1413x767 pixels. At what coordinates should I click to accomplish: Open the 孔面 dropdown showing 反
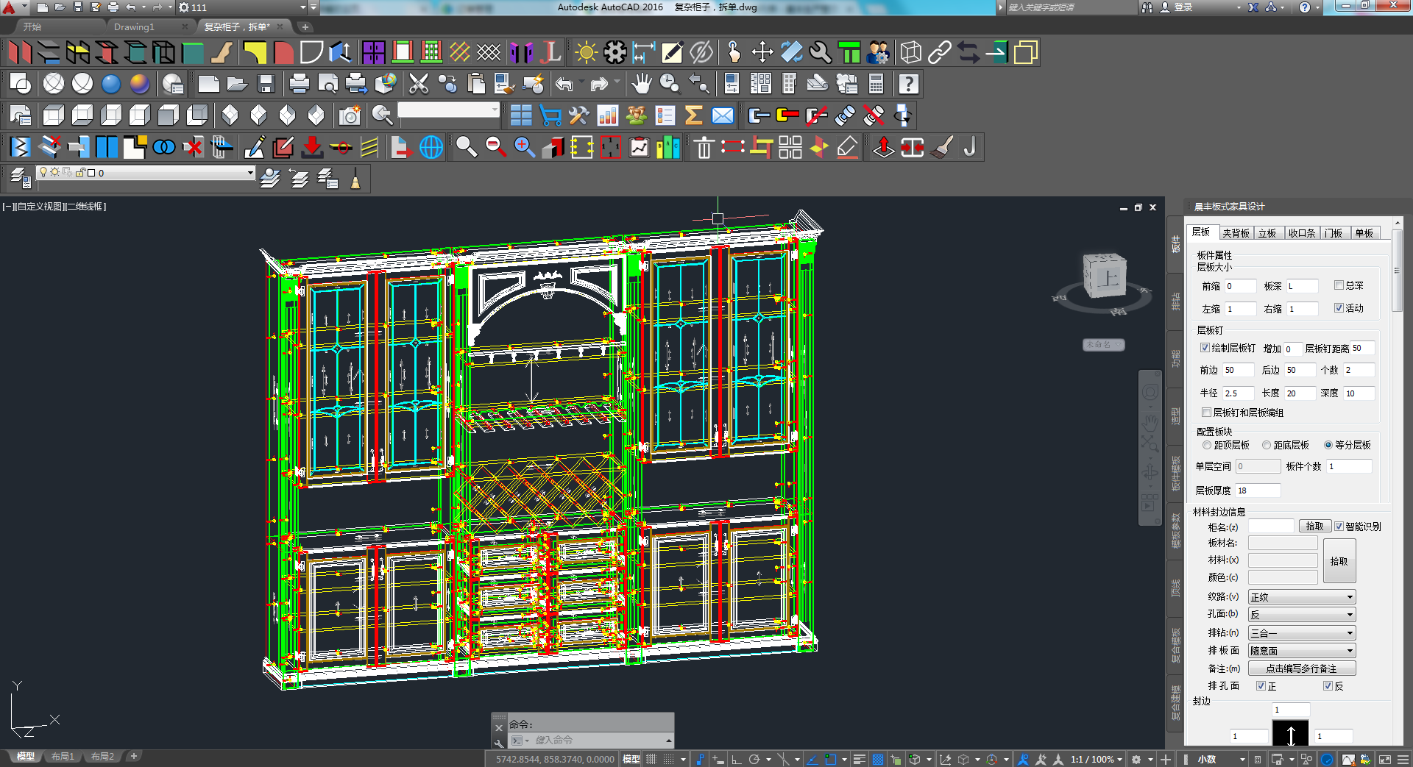coord(1302,615)
